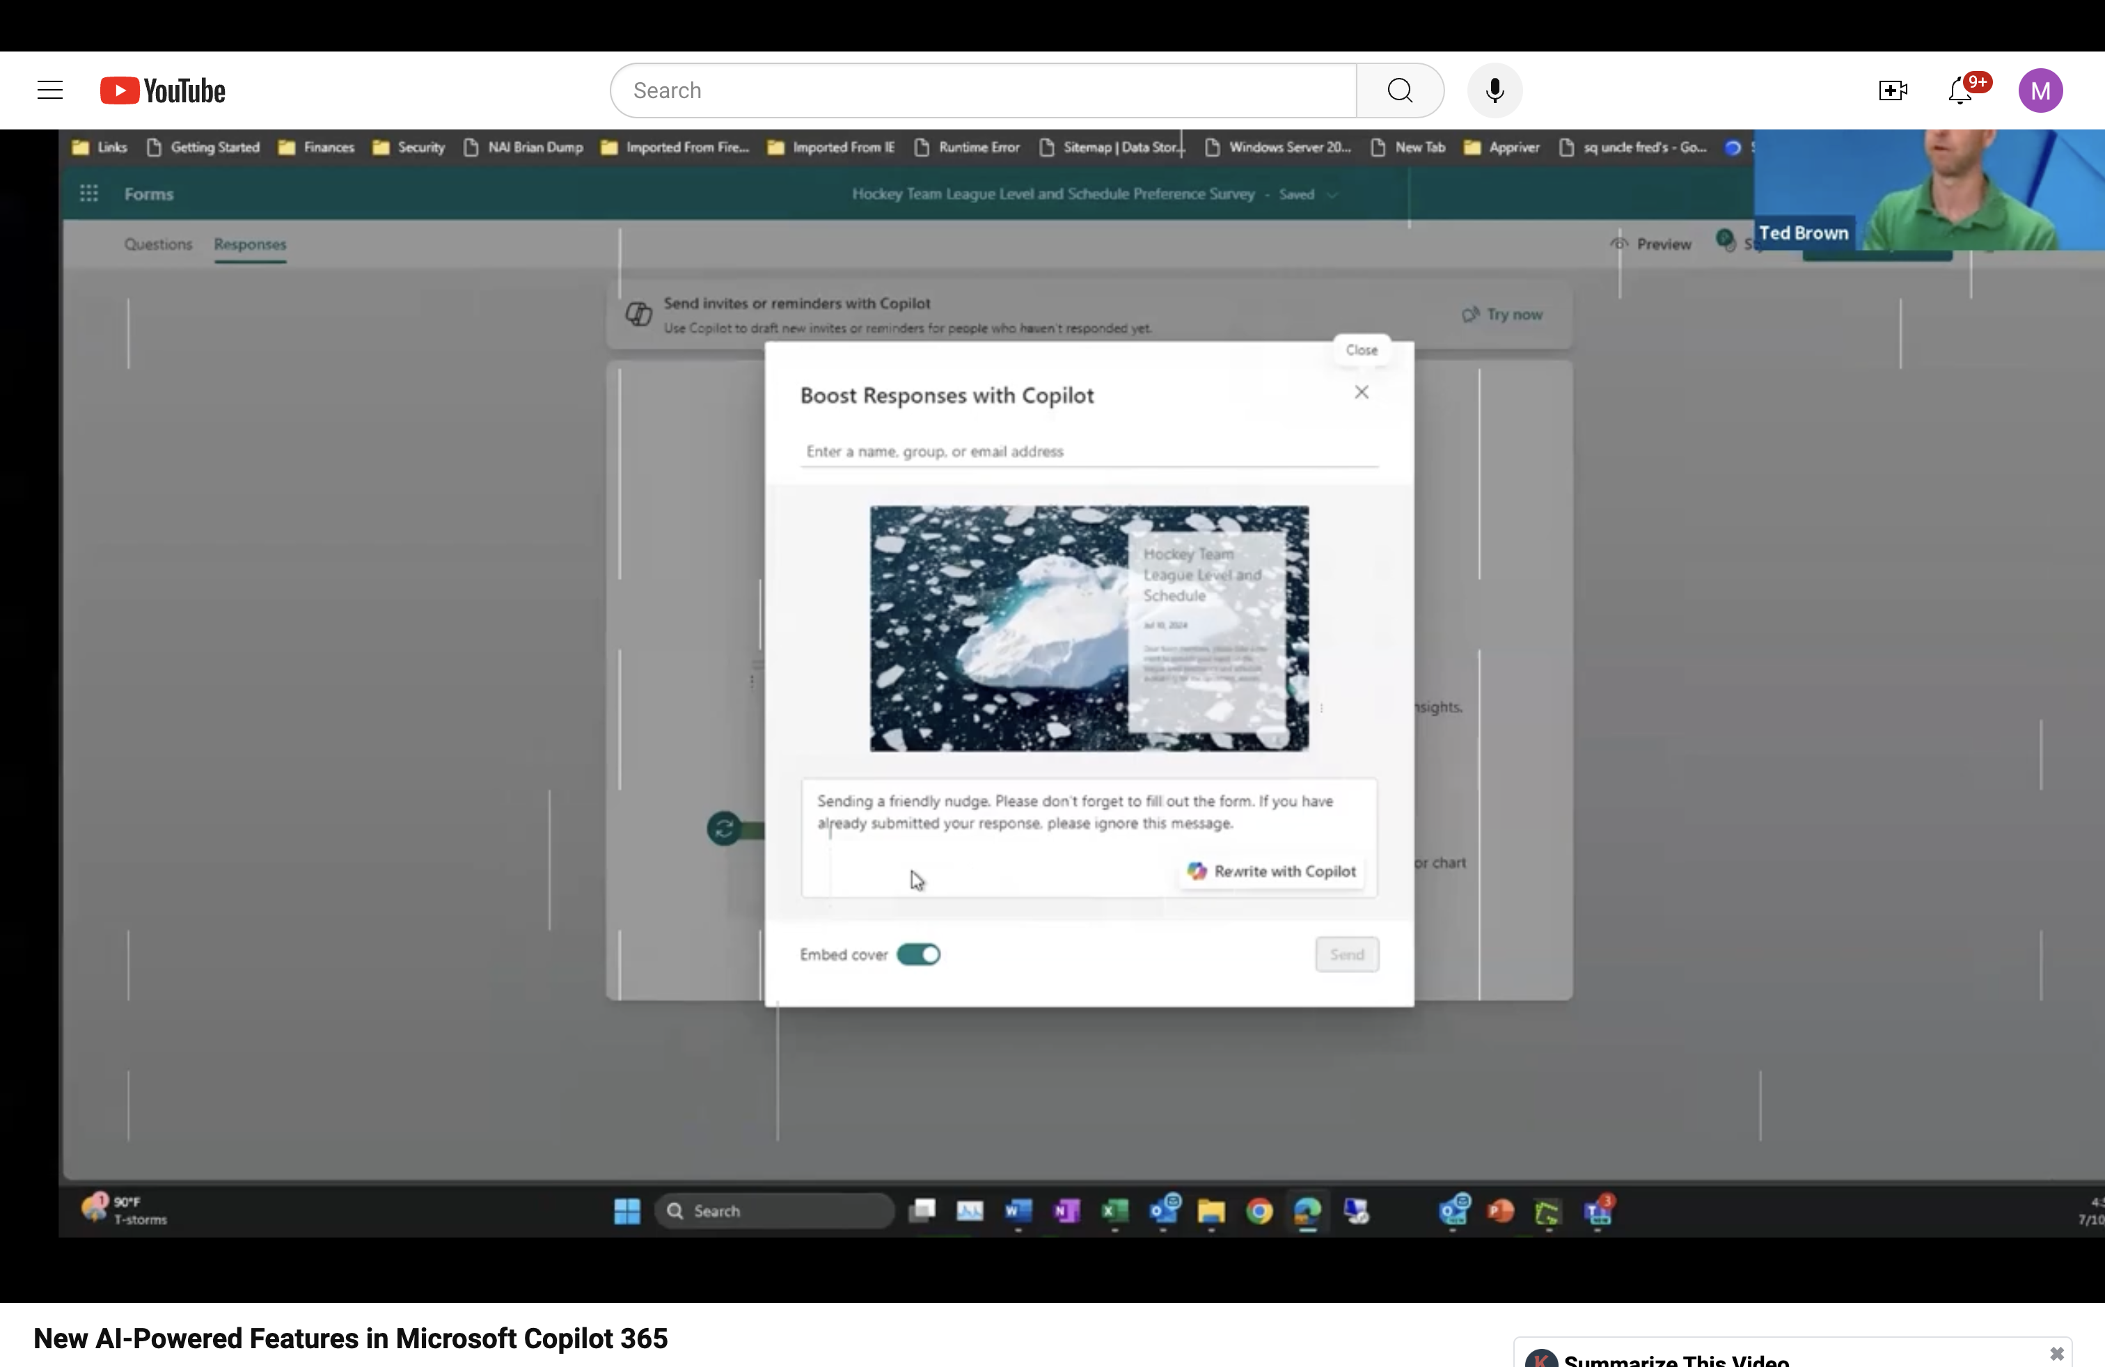Click the Copilot icon in the invites banner

[638, 314]
